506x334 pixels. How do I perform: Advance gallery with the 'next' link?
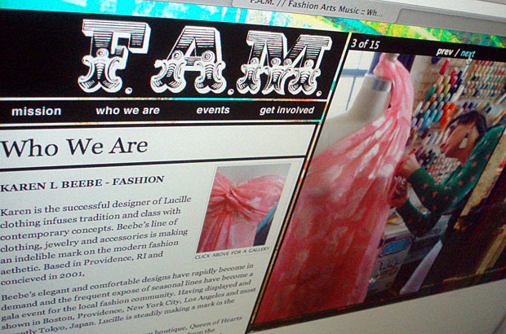(x=468, y=54)
